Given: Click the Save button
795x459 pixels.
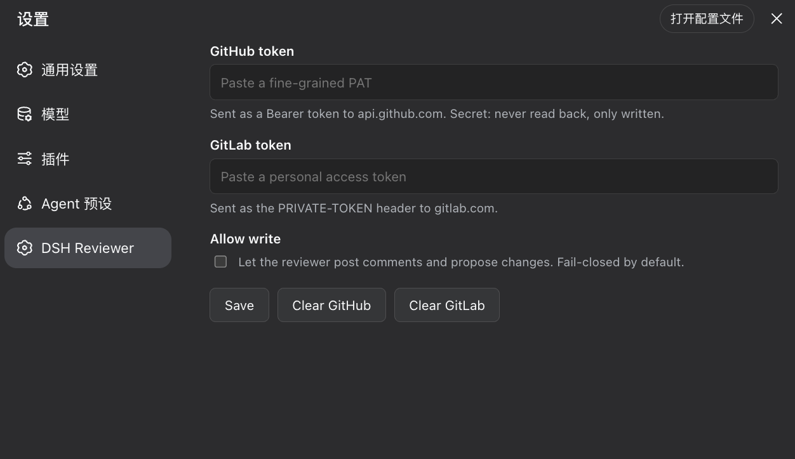Looking at the screenshot, I should [239, 305].
